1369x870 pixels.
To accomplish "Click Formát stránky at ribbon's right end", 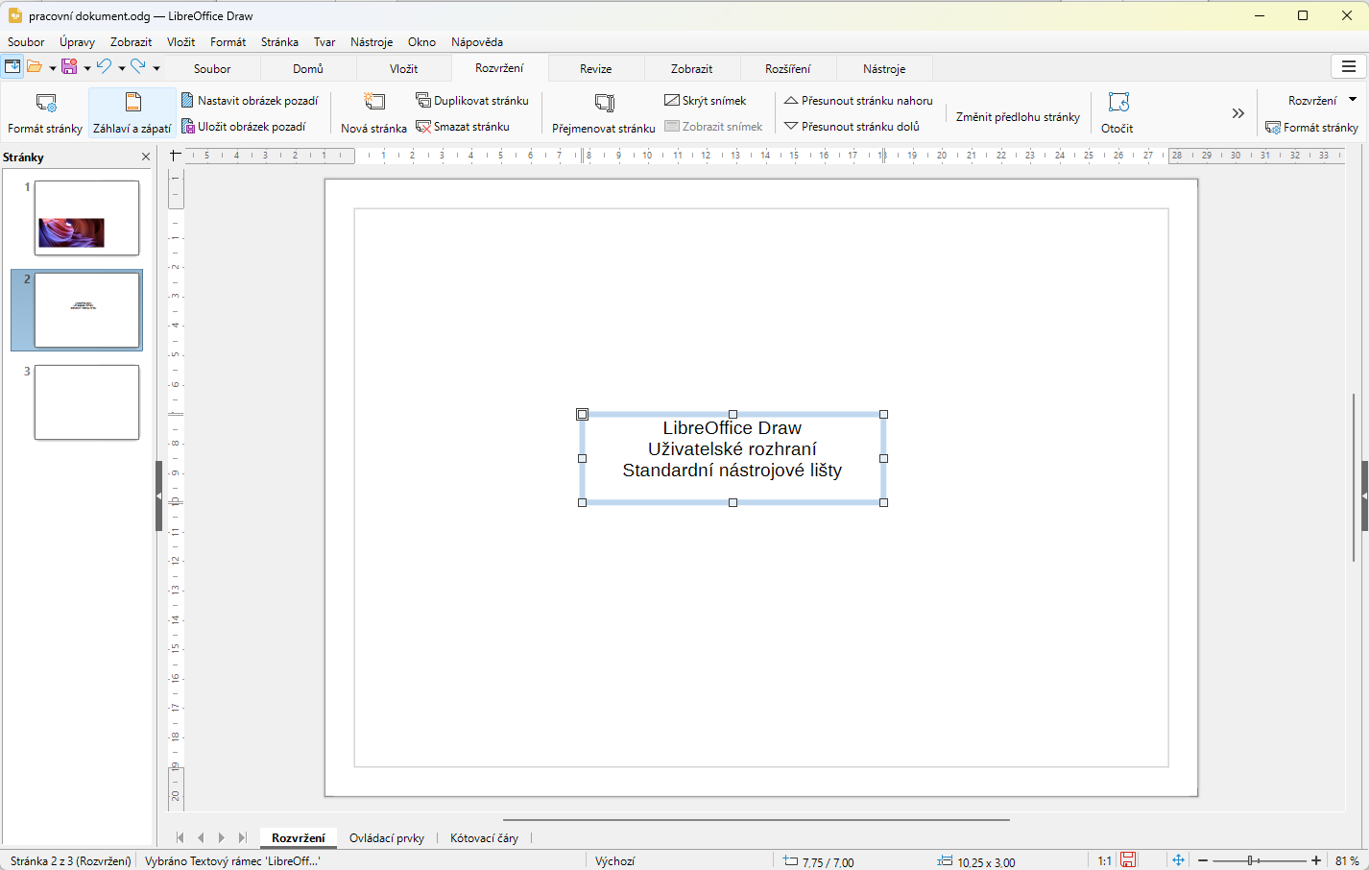I will pos(1312,127).
